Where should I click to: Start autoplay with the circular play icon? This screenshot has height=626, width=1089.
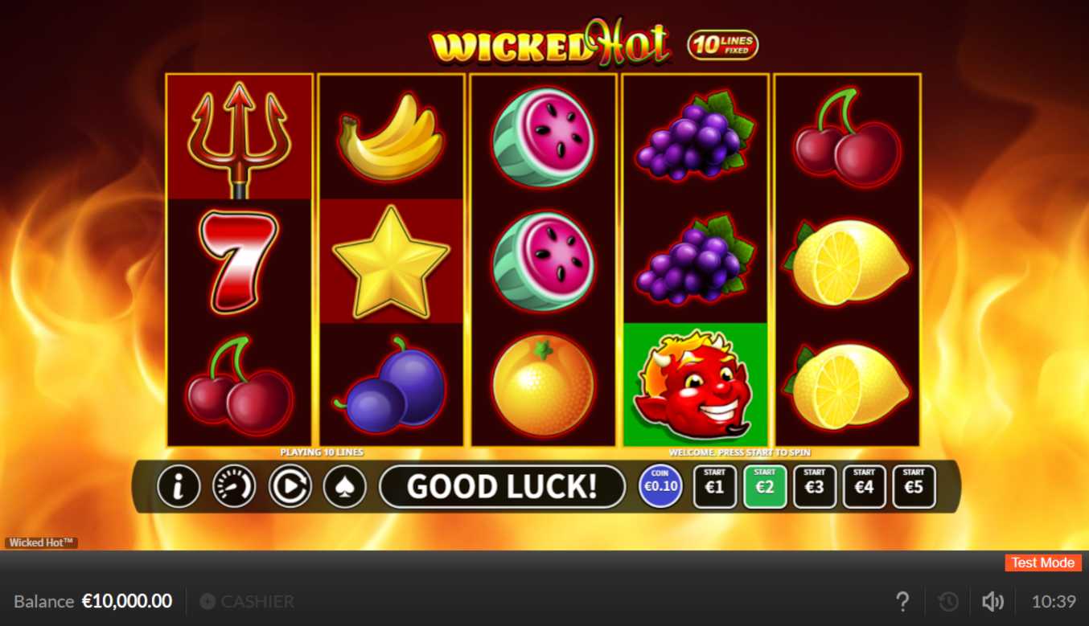click(290, 486)
